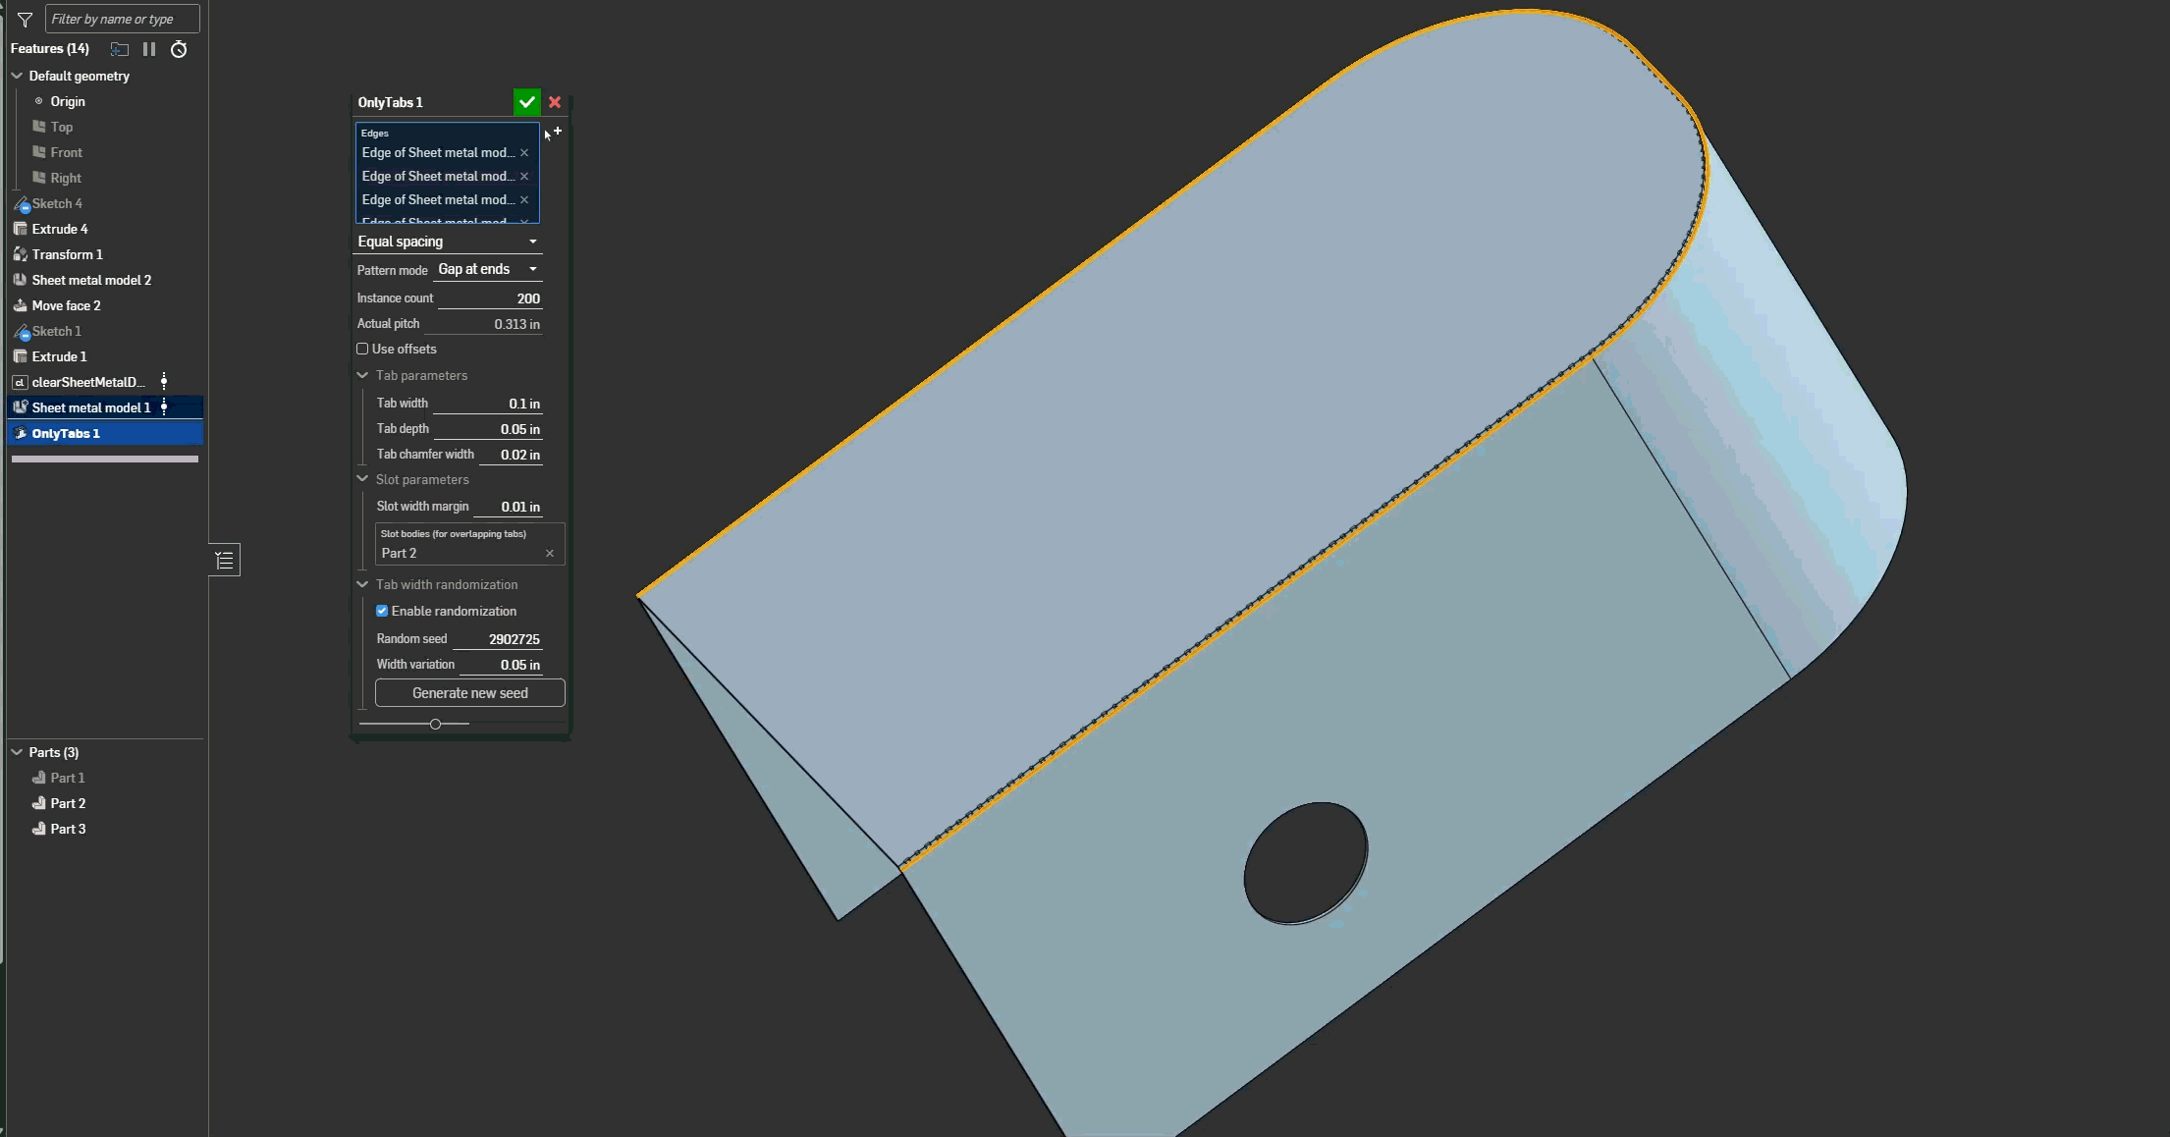The height and width of the screenshot is (1137, 2170).
Task: Collapse the Default geometry tree node
Action: [x=17, y=76]
